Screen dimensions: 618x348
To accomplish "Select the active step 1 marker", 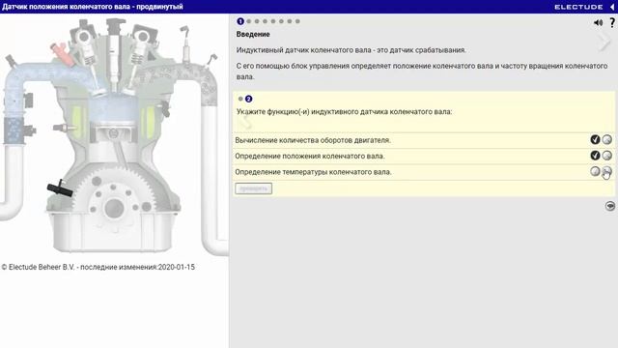I will click(240, 21).
